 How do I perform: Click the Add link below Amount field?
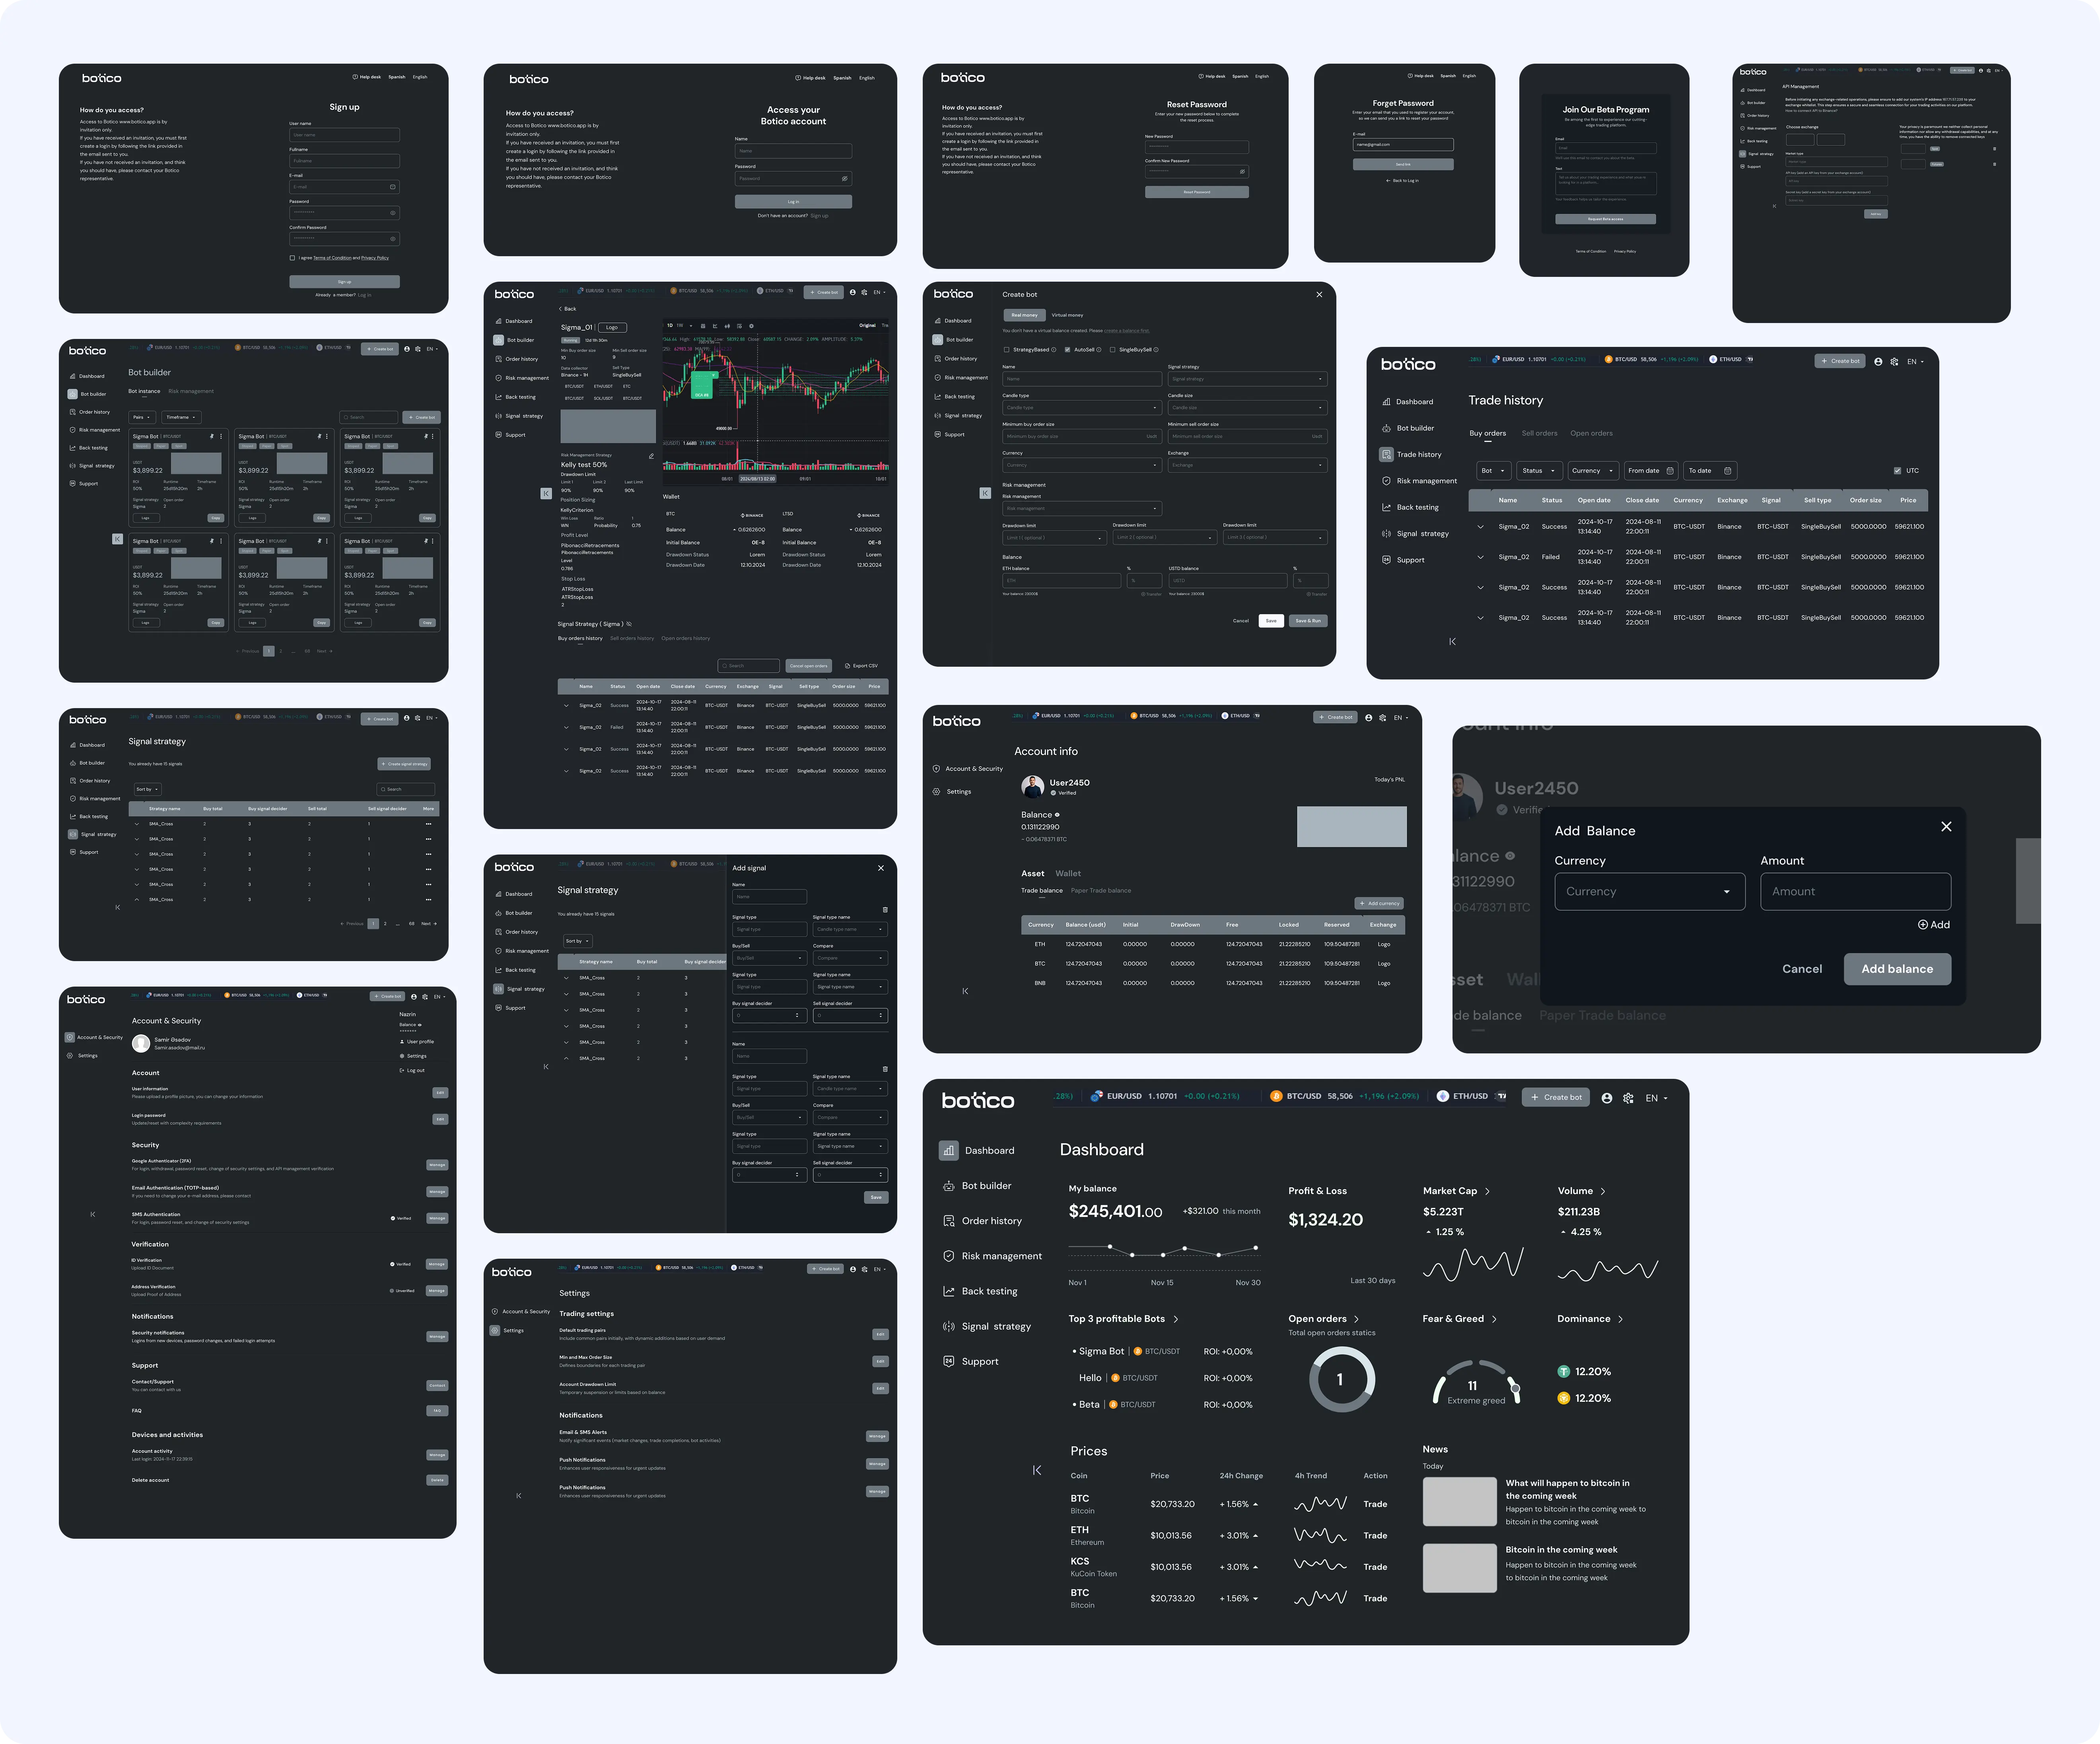coord(1934,925)
